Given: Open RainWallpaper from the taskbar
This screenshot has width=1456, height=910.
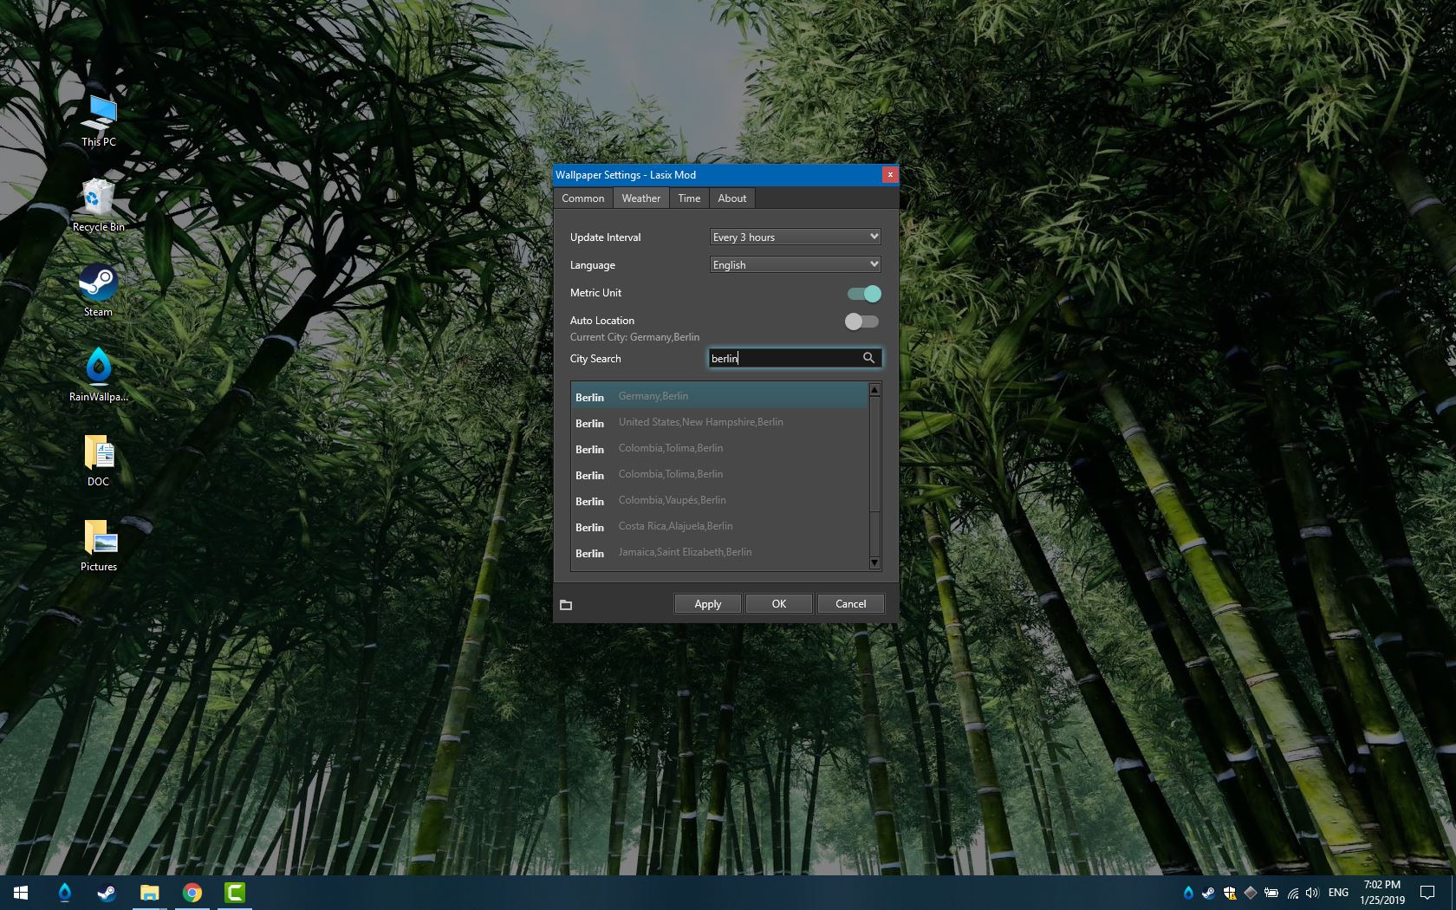Looking at the screenshot, I should (65, 892).
